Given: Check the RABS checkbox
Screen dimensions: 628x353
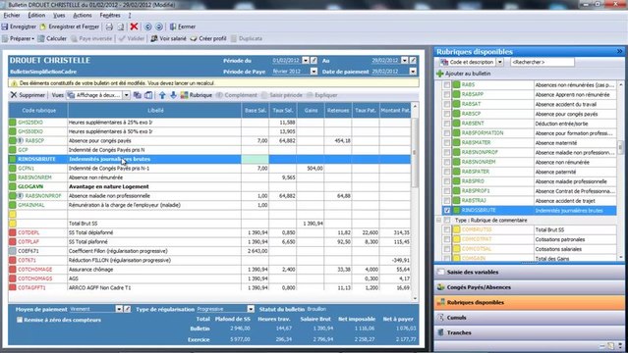Looking at the screenshot, I should pyautogui.click(x=447, y=85).
